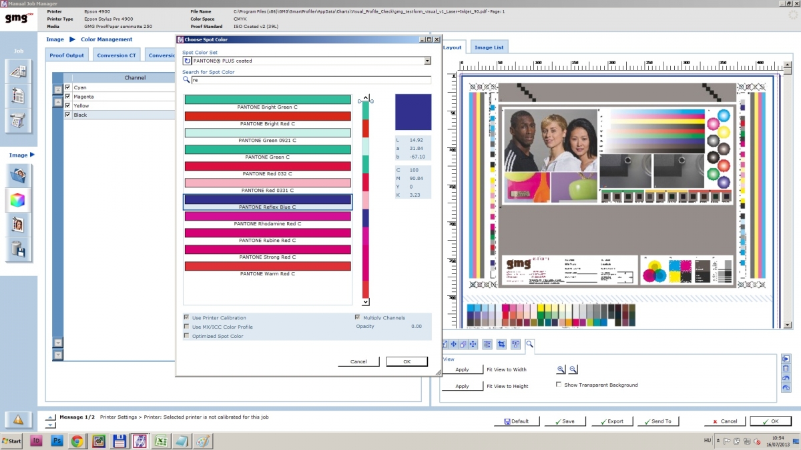Click the trash icon beside View panel
This screenshot has width=801, height=450.
(786, 368)
